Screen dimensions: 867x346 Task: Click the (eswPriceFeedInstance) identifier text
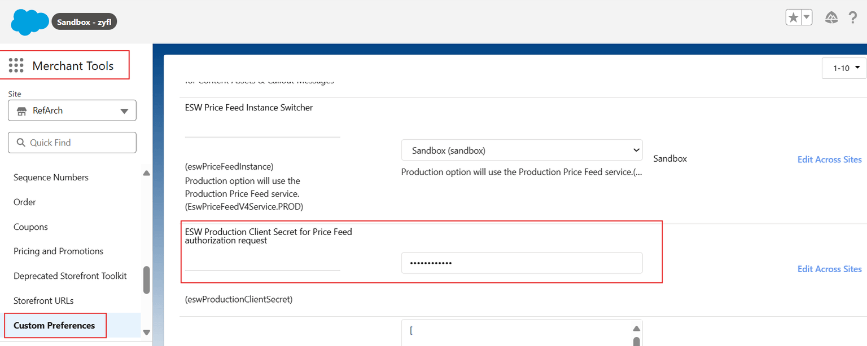tap(229, 167)
